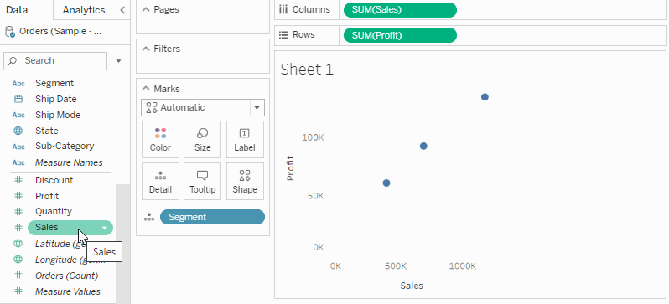The image size is (669, 304).
Task: Click the SUM(Profit) pill on Rows
Action: (x=400, y=35)
